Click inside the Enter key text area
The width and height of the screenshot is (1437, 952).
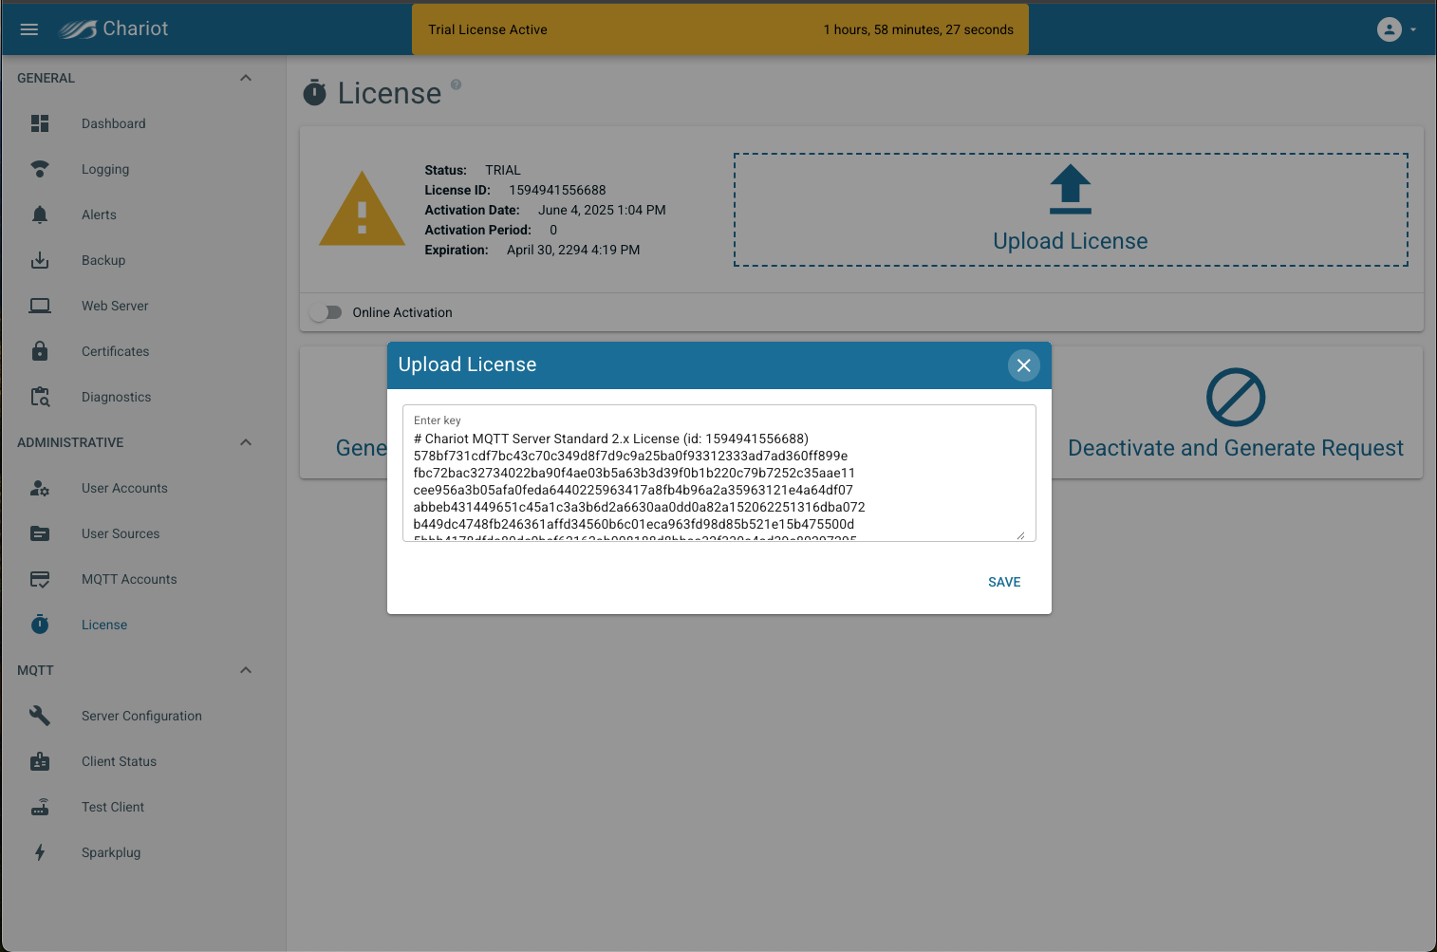coord(718,473)
